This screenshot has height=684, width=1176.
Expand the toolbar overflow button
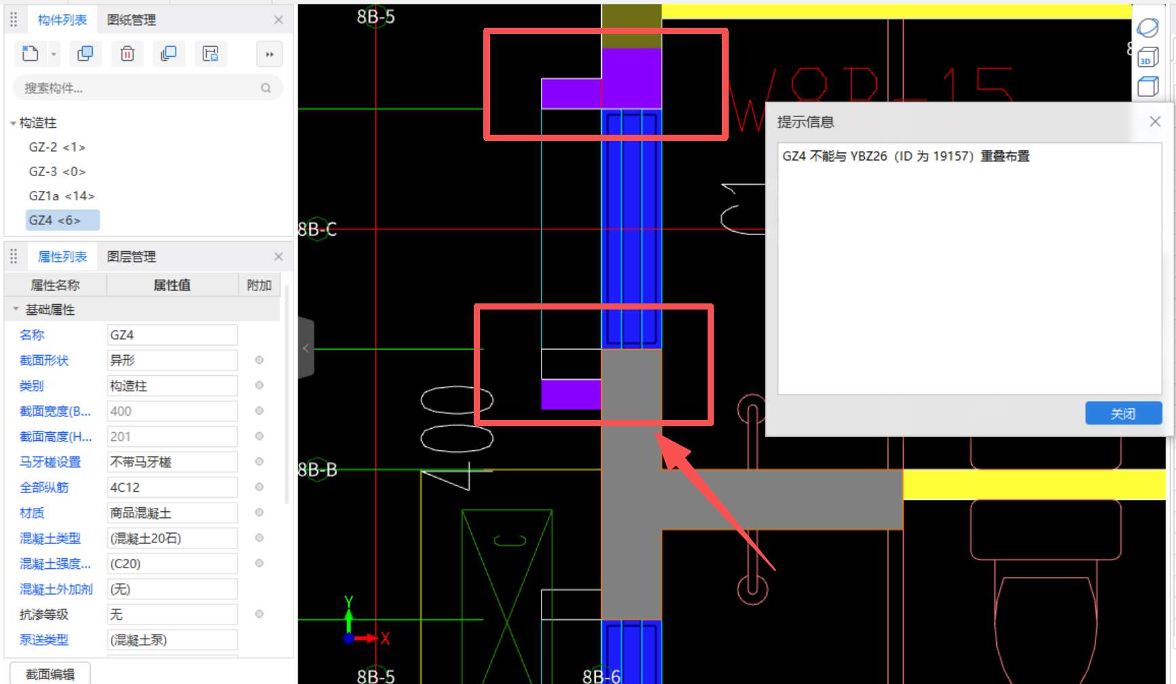tap(270, 54)
